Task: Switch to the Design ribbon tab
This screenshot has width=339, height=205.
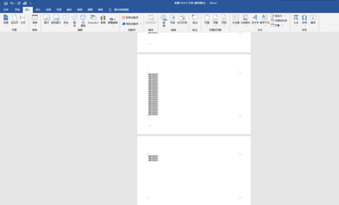Action: click(x=38, y=10)
